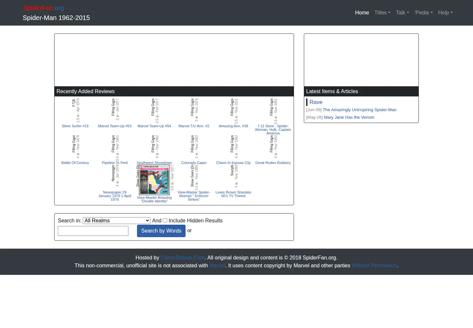
Task: Open Lewis Brown Sharples 60's TV Theme
Action: [234, 194]
